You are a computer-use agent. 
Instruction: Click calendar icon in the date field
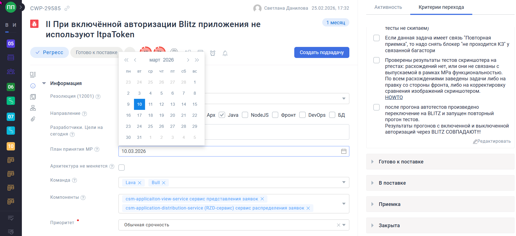(x=344, y=151)
